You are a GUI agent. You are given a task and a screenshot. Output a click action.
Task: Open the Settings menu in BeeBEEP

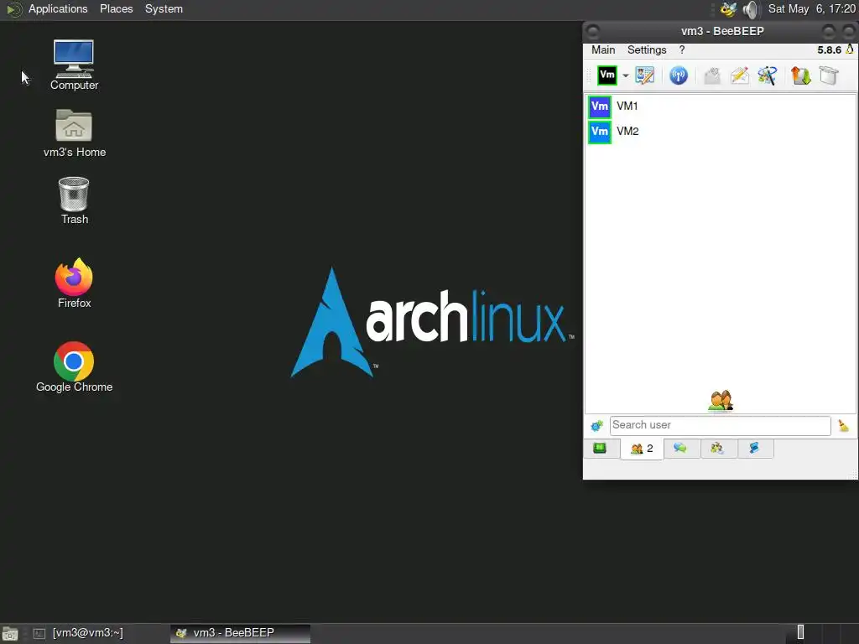click(x=647, y=49)
